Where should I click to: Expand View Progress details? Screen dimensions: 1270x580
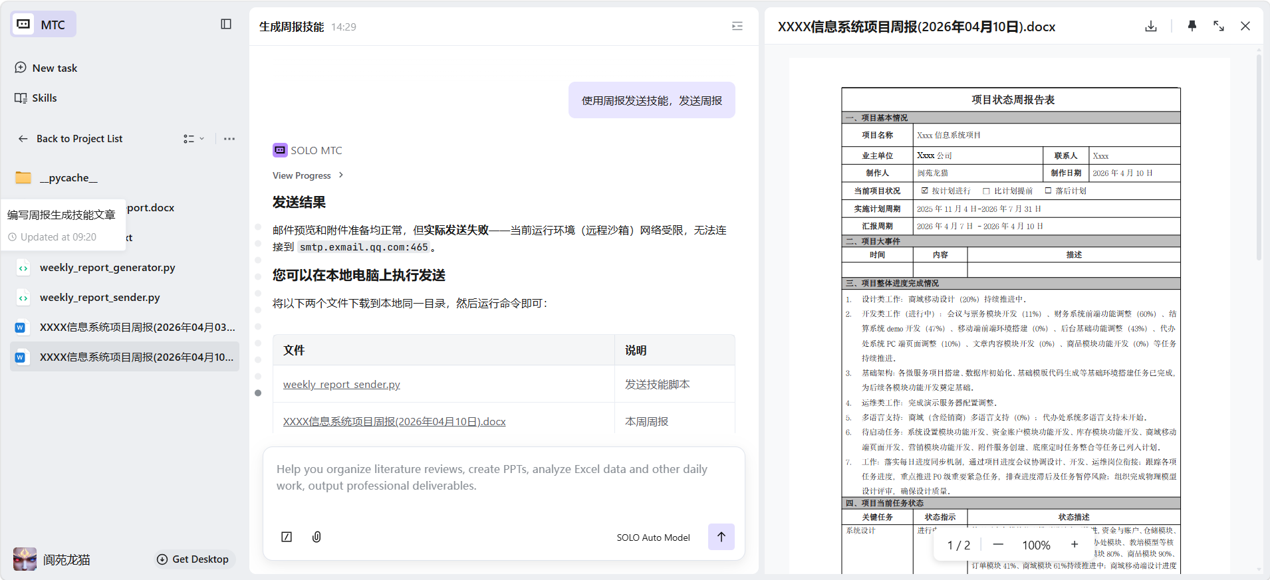coord(308,175)
